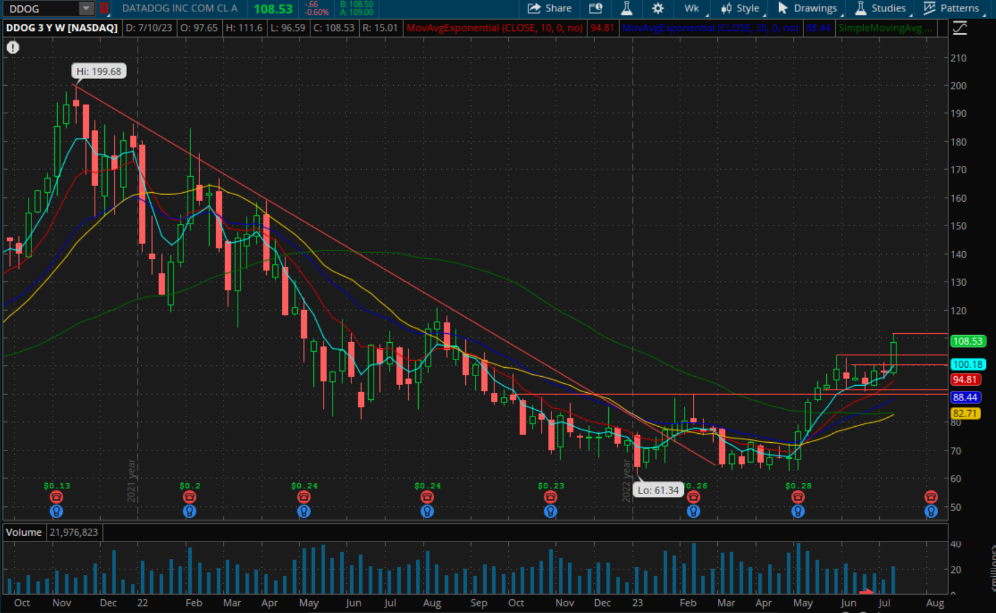Click the DDOG 3 Y W [NASDAQ] label

[x=62, y=28]
